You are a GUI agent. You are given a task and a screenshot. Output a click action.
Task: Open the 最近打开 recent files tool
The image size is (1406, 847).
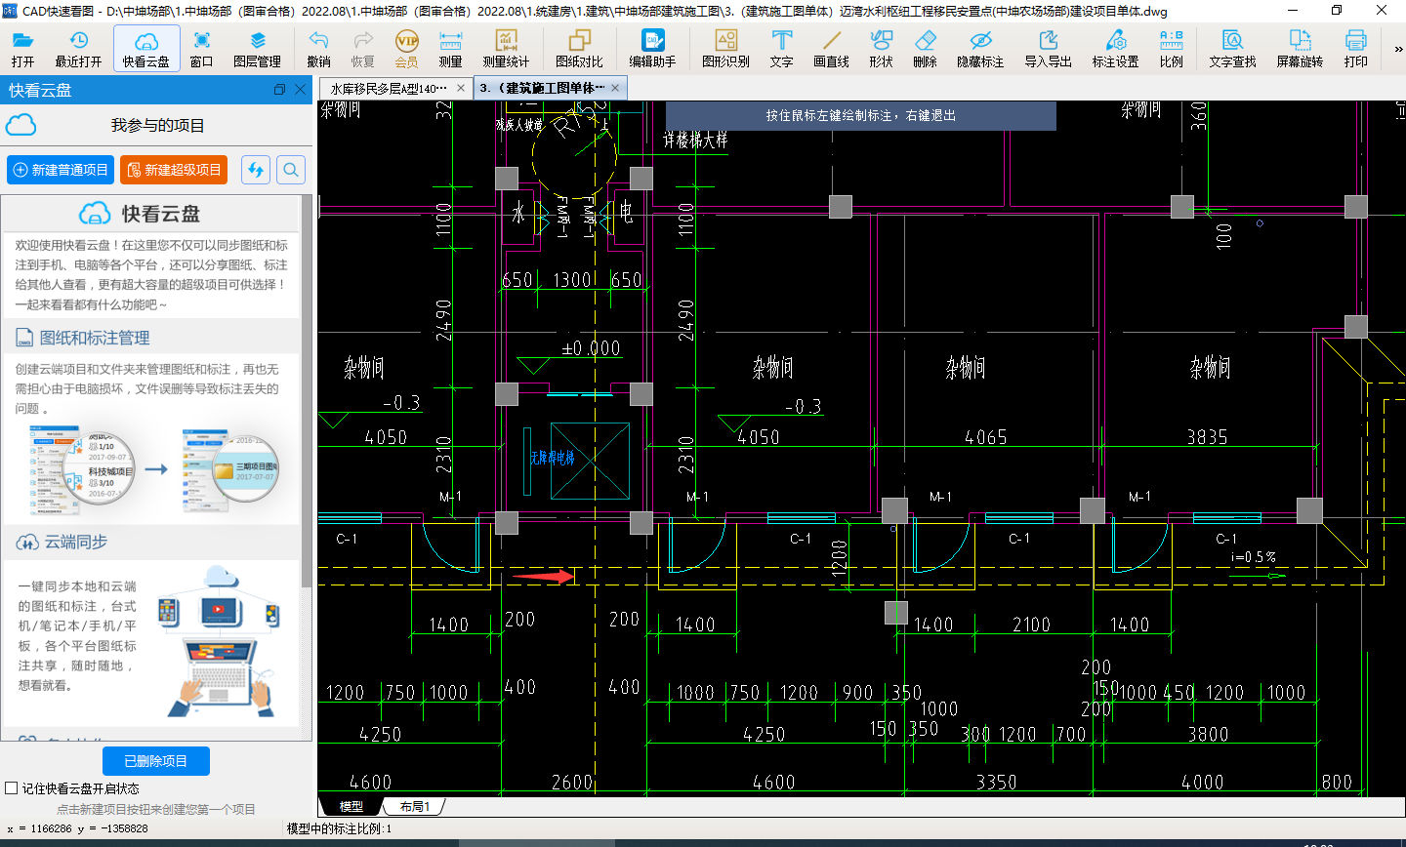point(78,48)
